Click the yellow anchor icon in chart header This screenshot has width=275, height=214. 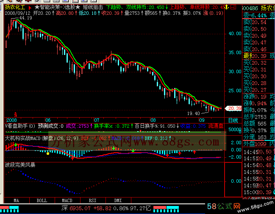[x=227, y=7]
